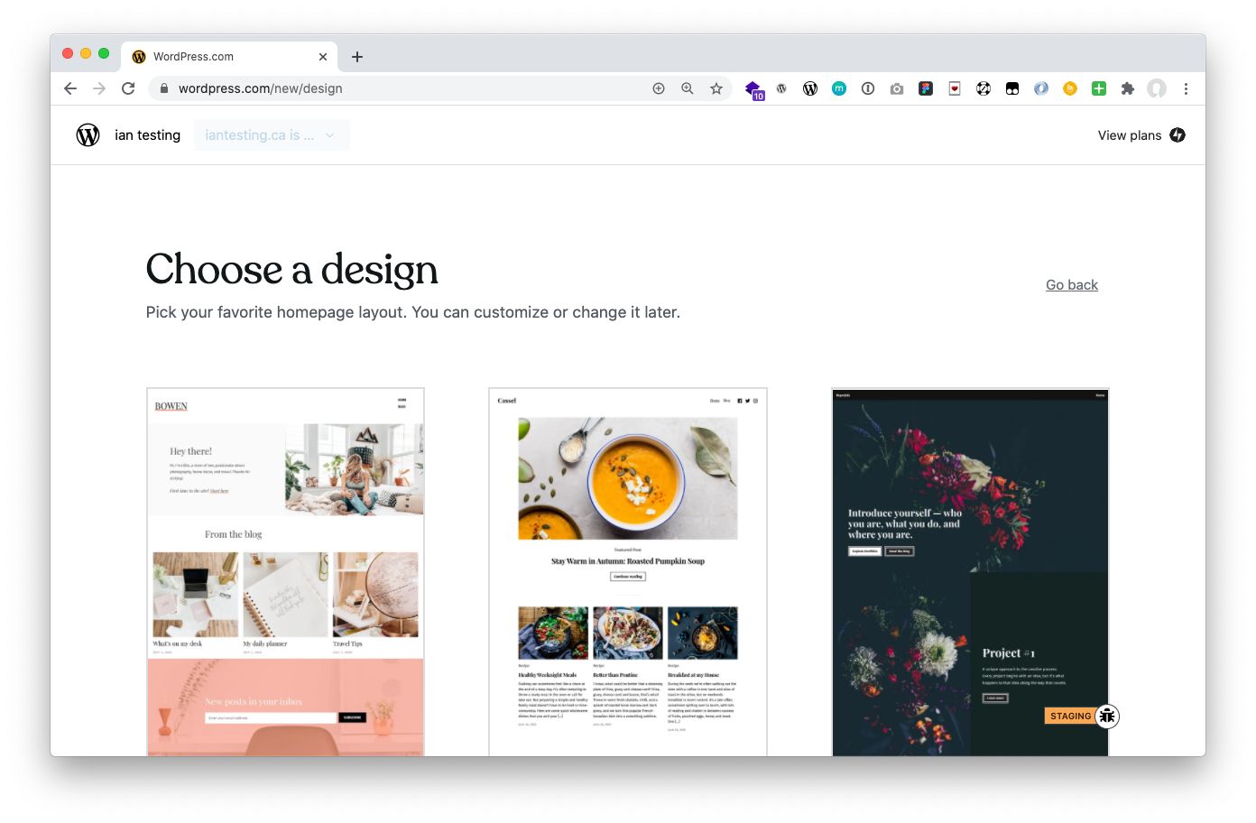Screen dimensions: 1256x823
Task: Select the WordPress.com browser tab
Action: pyautogui.click(x=229, y=56)
